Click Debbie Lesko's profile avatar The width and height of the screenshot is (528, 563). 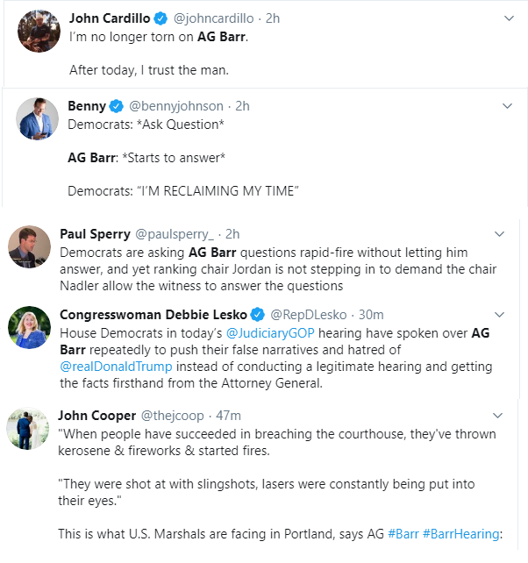tap(29, 327)
